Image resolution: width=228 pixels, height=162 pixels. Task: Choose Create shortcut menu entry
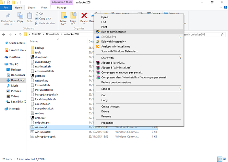click(x=139, y=107)
